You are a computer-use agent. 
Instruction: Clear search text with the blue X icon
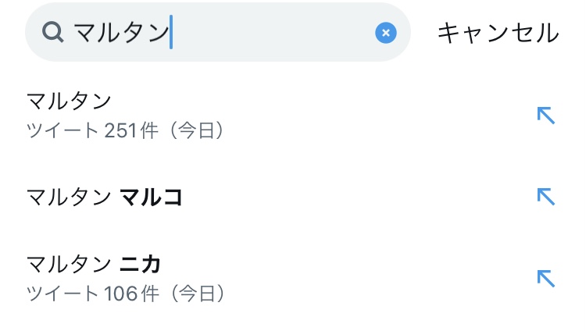point(385,33)
